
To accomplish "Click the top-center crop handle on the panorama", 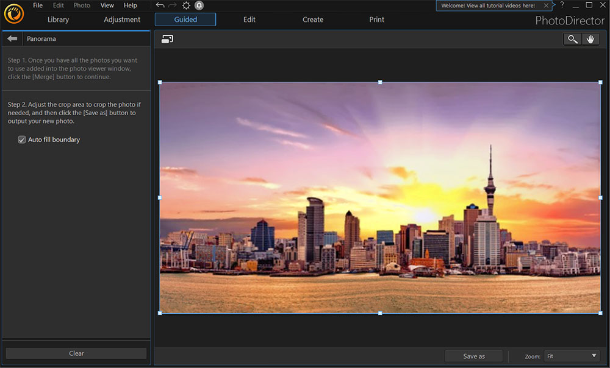I will (380, 80).
